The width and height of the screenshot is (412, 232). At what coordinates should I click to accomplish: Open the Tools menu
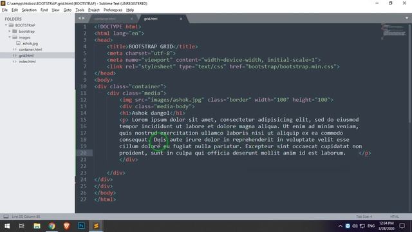point(80,10)
